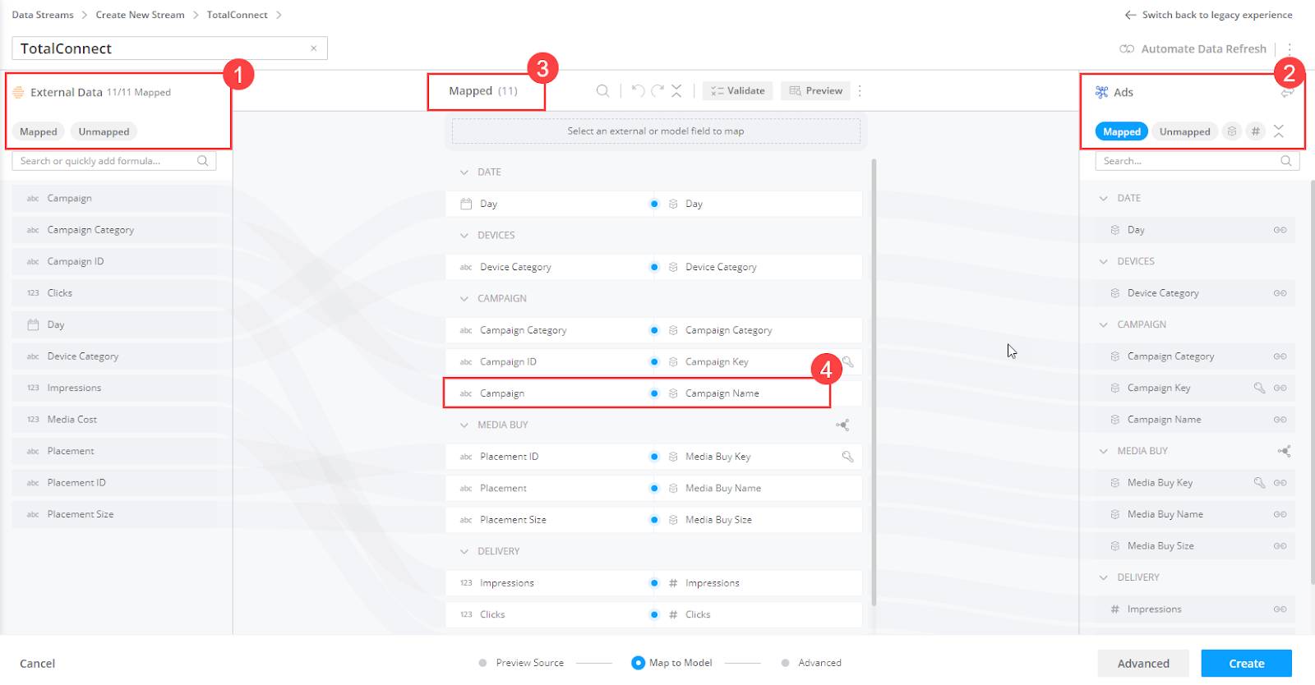The height and width of the screenshot is (685, 1315).
Task: Click mapping connector dot on Day row
Action: tap(654, 204)
